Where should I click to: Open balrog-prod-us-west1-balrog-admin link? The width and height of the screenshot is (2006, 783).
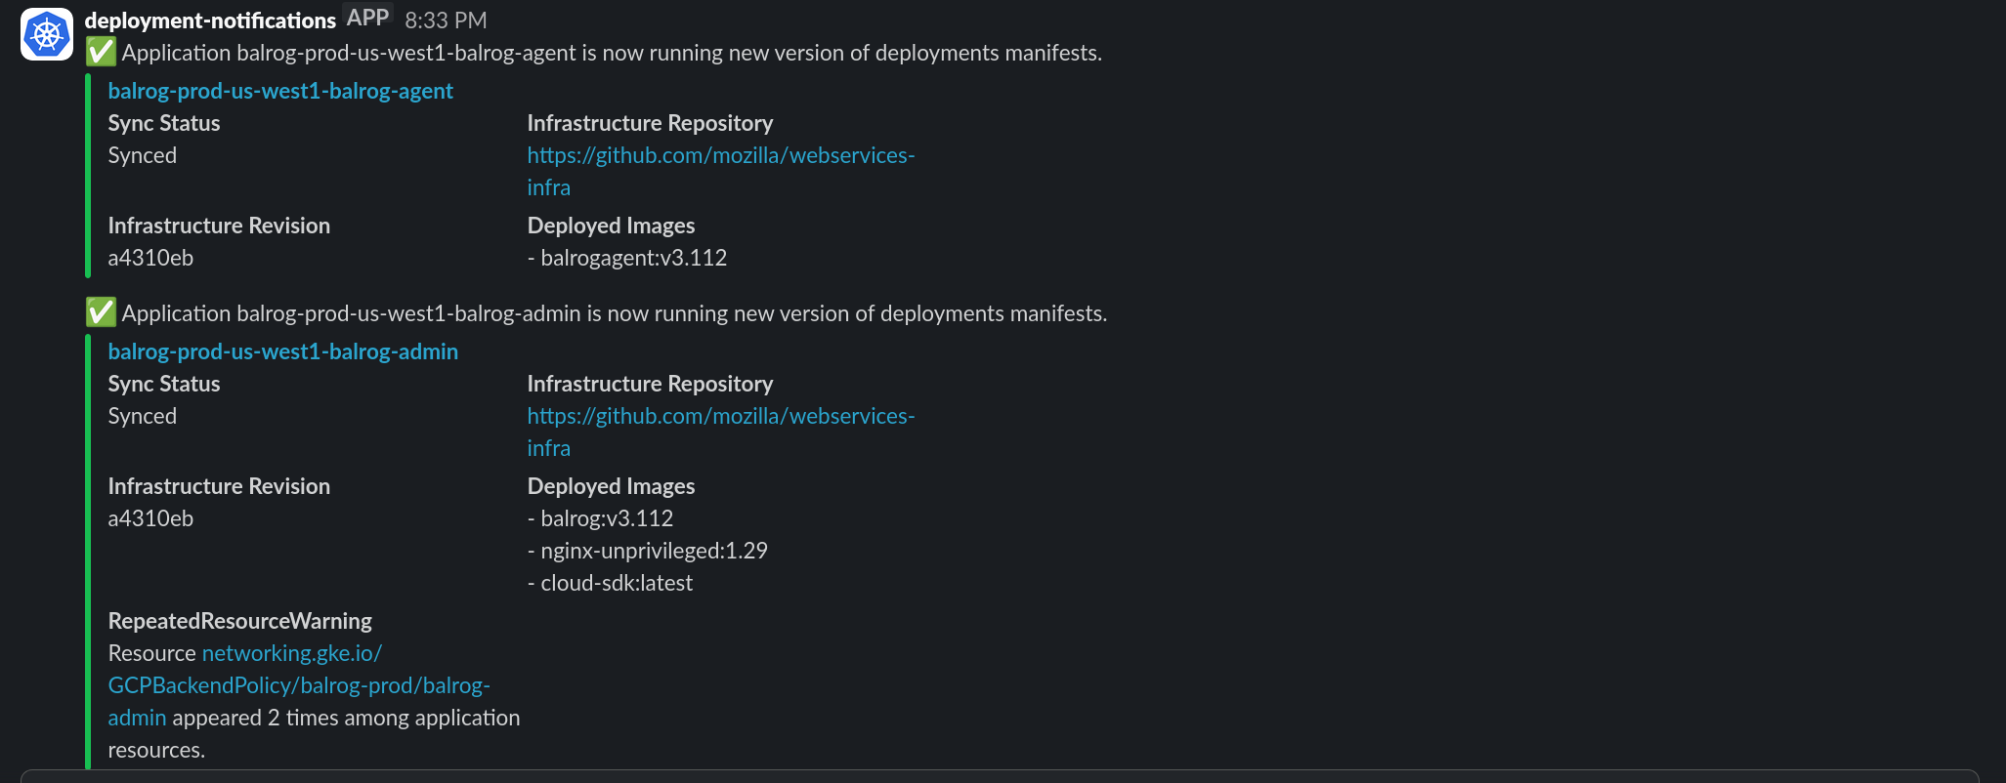(x=282, y=351)
